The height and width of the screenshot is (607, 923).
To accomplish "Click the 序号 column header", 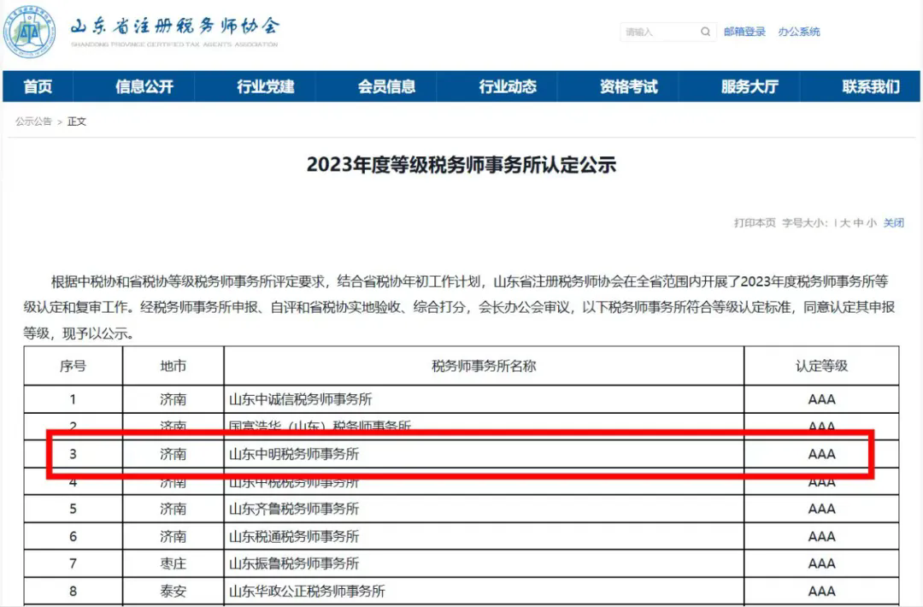I will (73, 366).
